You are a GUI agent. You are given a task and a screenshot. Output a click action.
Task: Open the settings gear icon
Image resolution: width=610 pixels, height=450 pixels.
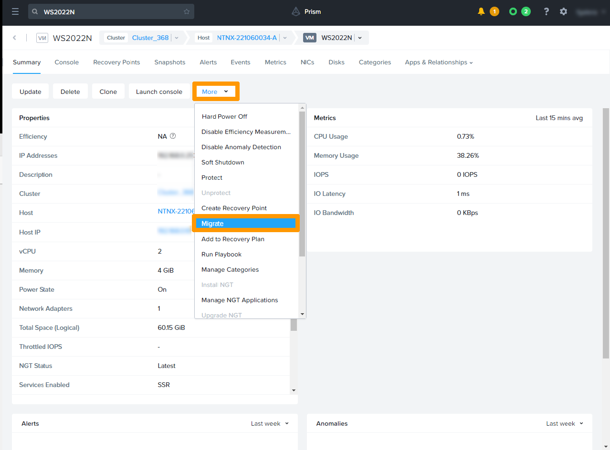(x=563, y=11)
